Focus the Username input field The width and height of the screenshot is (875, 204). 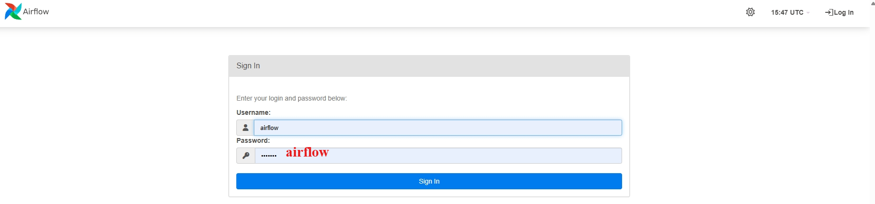pos(437,128)
